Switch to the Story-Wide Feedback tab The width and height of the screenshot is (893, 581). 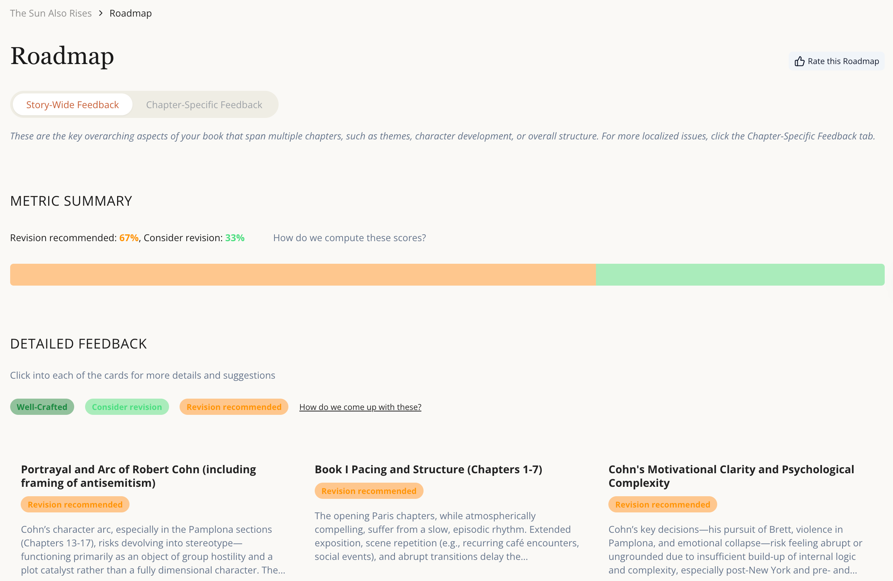pos(72,105)
